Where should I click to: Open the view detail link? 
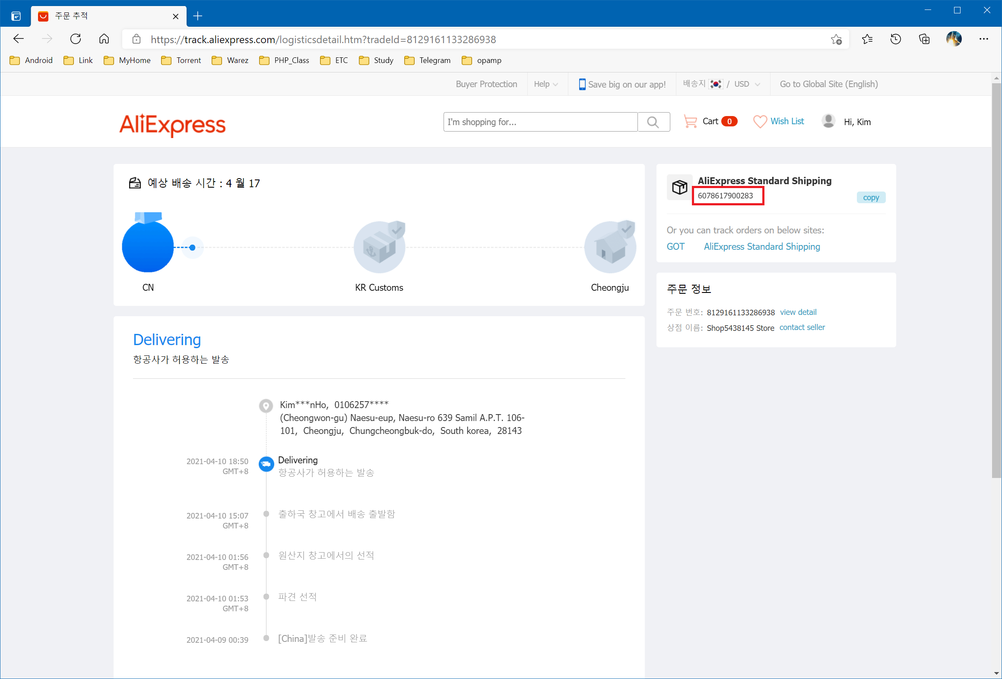pyautogui.click(x=798, y=312)
